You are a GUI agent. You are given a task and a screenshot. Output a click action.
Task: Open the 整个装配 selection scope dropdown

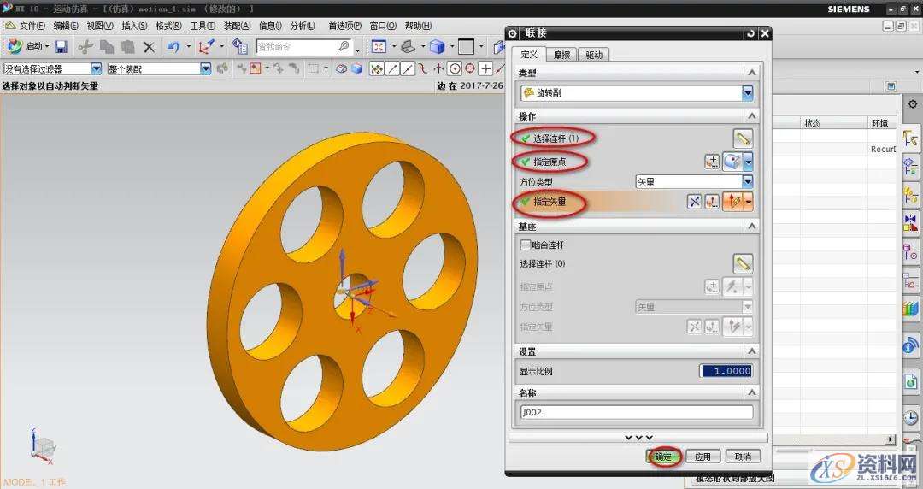pyautogui.click(x=205, y=68)
